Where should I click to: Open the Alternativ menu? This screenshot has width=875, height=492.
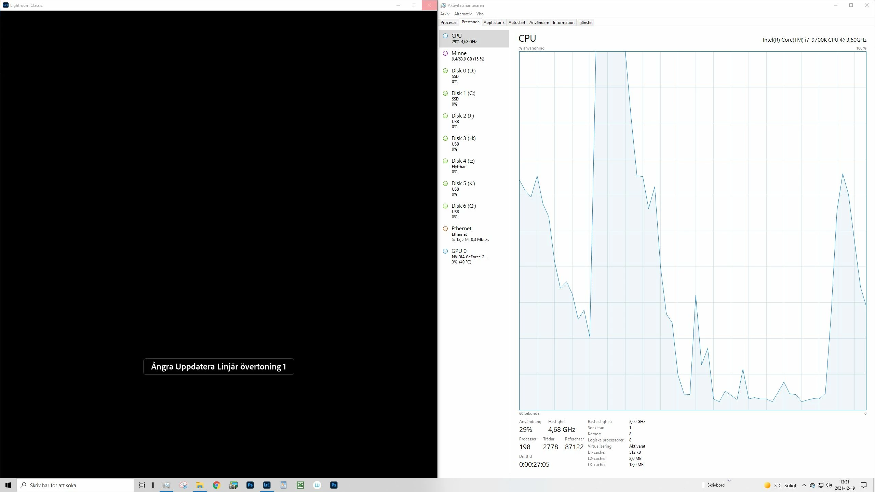[462, 14]
